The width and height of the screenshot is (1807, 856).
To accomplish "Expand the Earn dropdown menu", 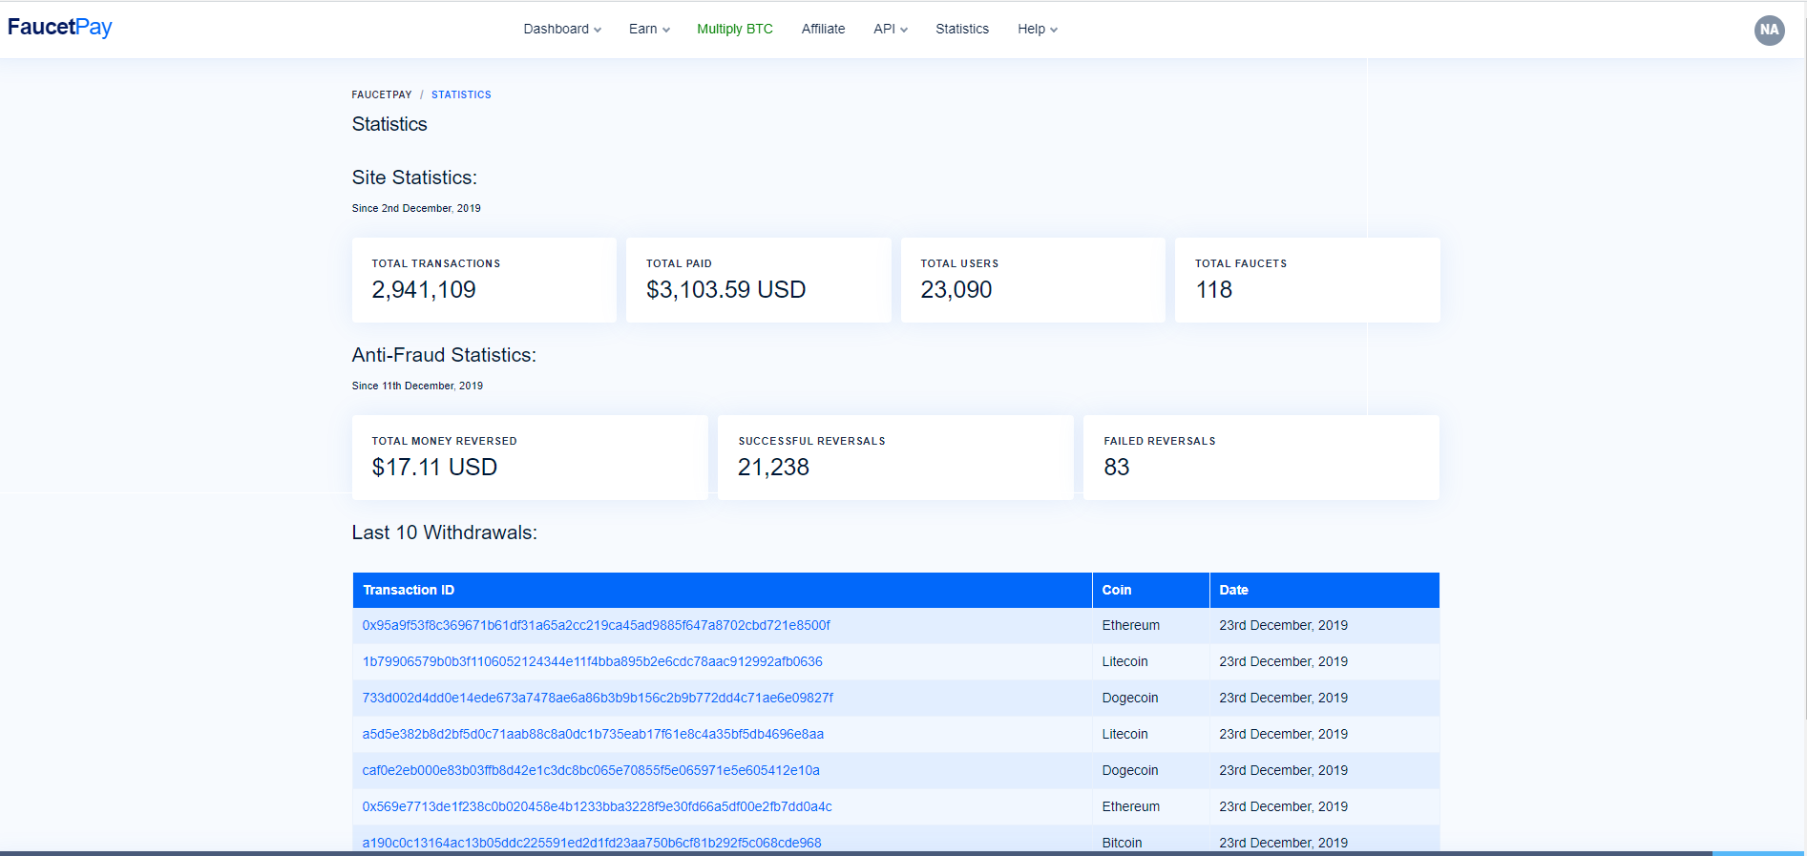I will click(649, 30).
